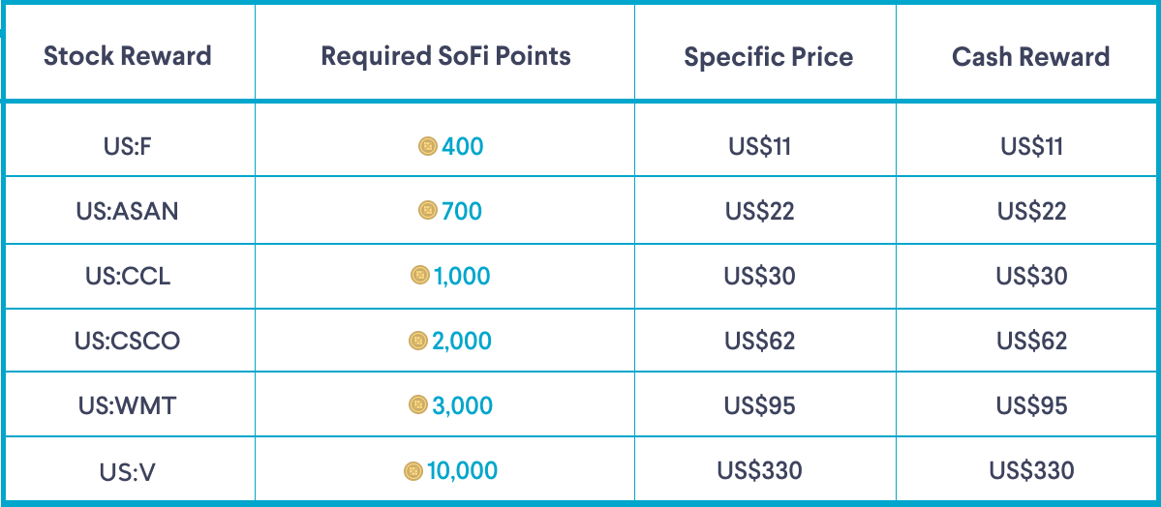Select the US:ASAN stock reward cell
The width and height of the screenshot is (1161, 507).
pos(127,211)
